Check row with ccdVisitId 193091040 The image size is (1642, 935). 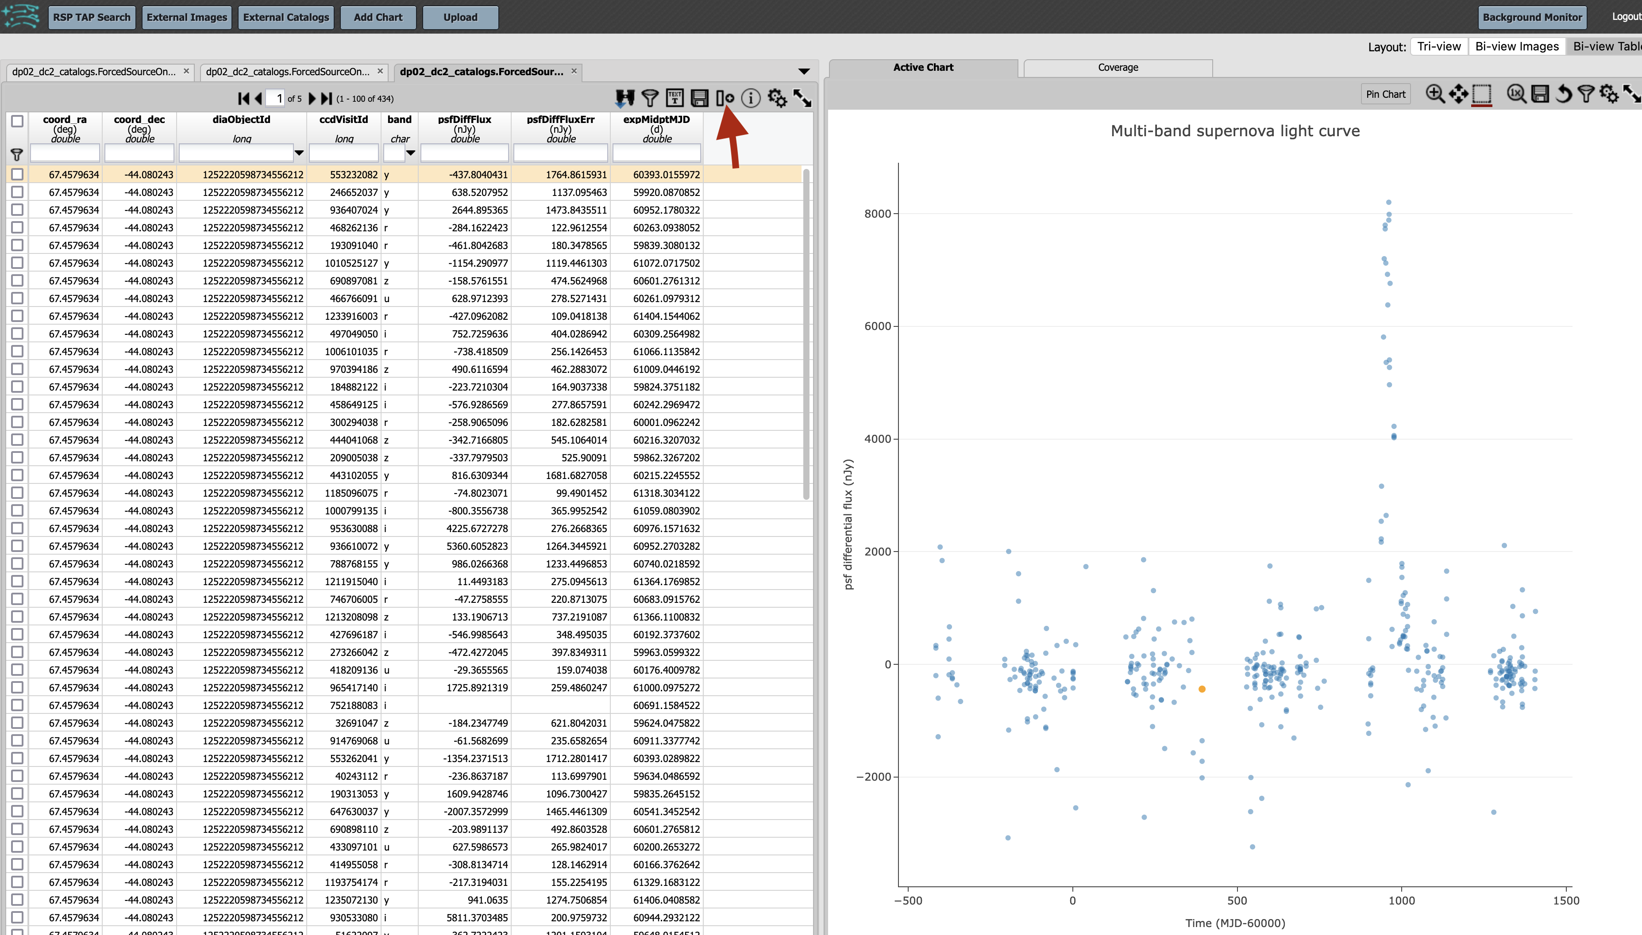pos(17,245)
